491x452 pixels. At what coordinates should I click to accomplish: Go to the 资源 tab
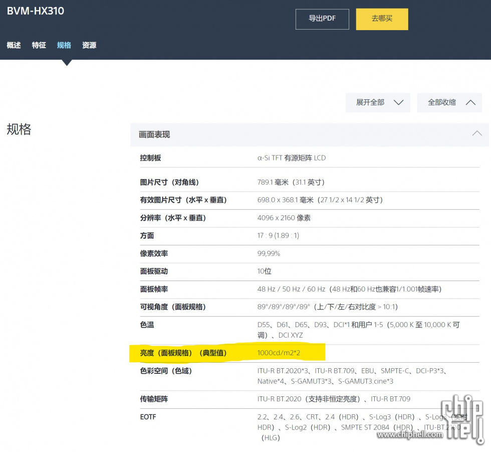pyautogui.click(x=89, y=45)
